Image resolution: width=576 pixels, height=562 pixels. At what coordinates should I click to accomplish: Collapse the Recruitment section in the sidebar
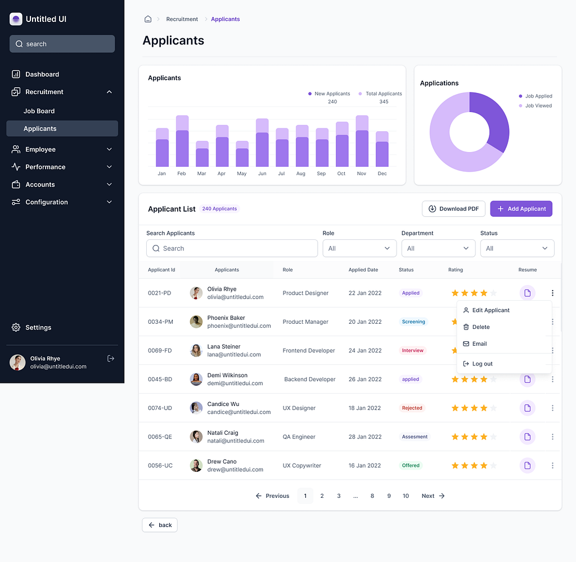(109, 92)
